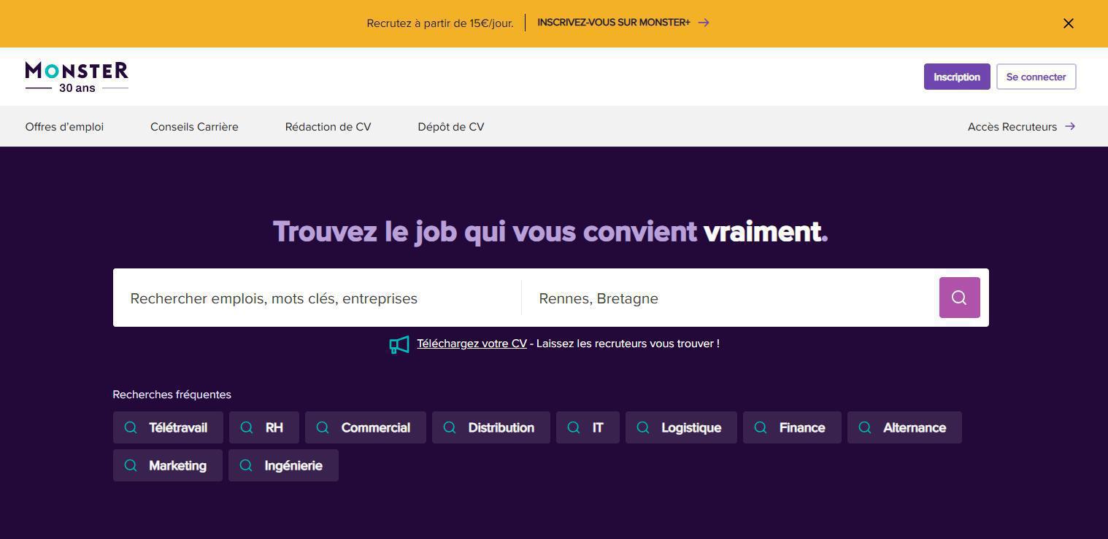Follow the Téléchargez votre CV link
The height and width of the screenshot is (539, 1108).
pos(472,344)
